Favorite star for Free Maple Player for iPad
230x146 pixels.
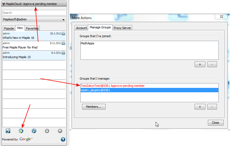pos(64,43)
